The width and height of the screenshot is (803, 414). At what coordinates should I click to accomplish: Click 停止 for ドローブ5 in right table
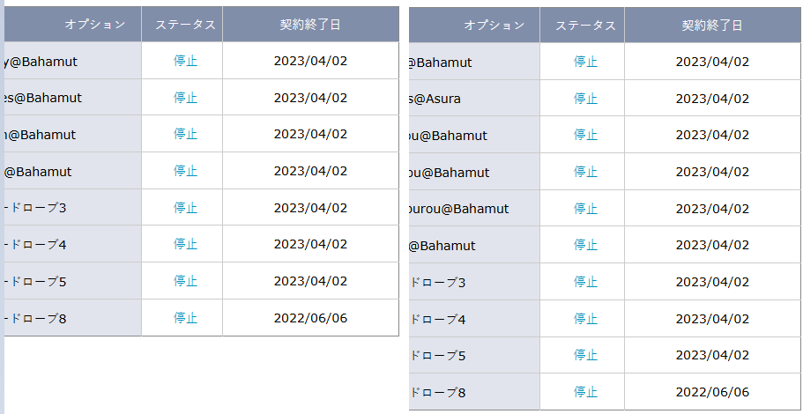(585, 356)
